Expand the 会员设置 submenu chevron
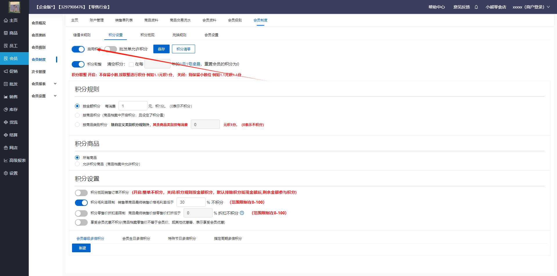Viewport: 557px width, 276px height. click(x=55, y=96)
